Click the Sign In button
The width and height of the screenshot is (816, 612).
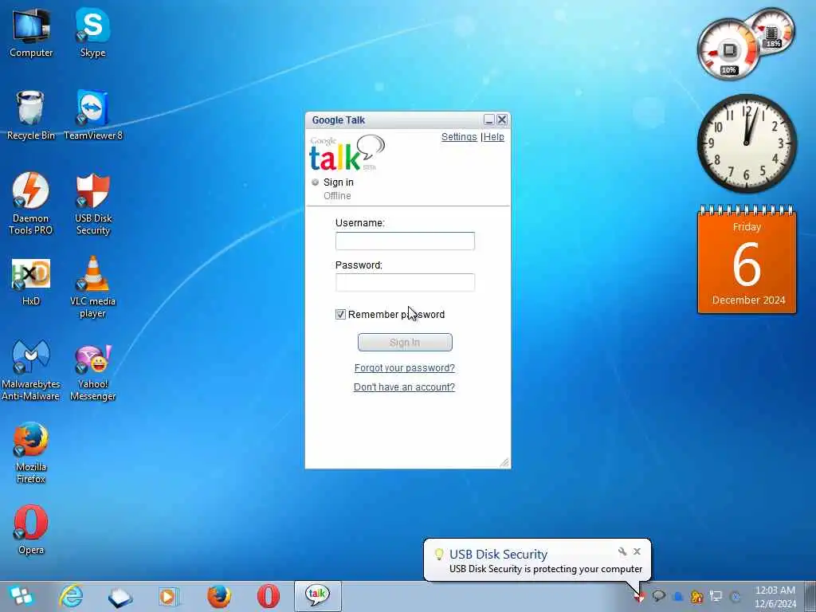405,343
